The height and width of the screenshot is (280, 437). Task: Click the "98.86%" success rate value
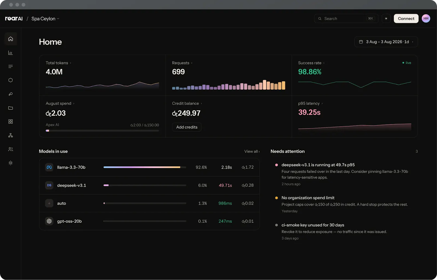310,72
